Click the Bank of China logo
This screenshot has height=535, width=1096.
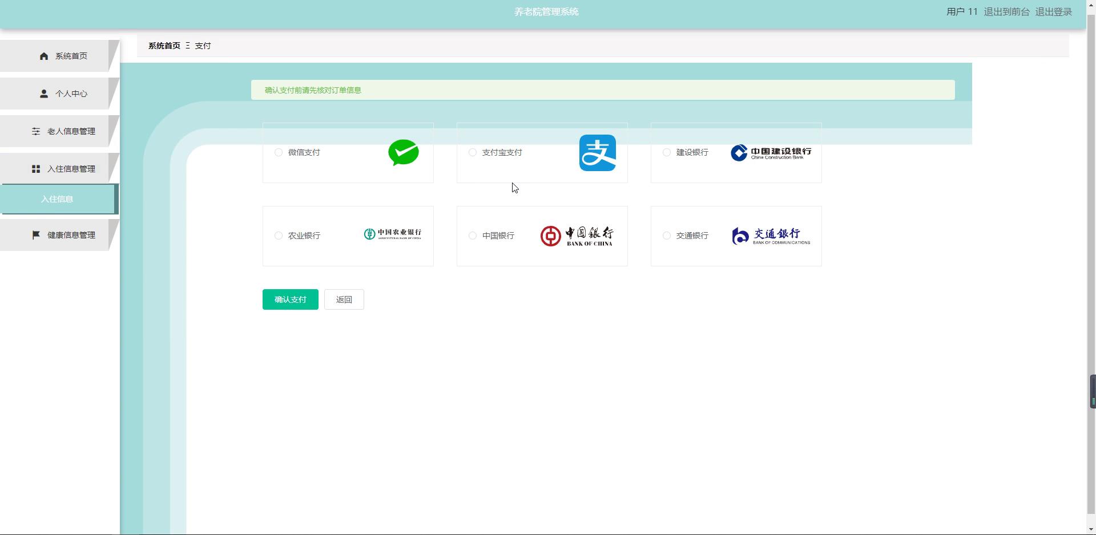pyautogui.click(x=577, y=236)
